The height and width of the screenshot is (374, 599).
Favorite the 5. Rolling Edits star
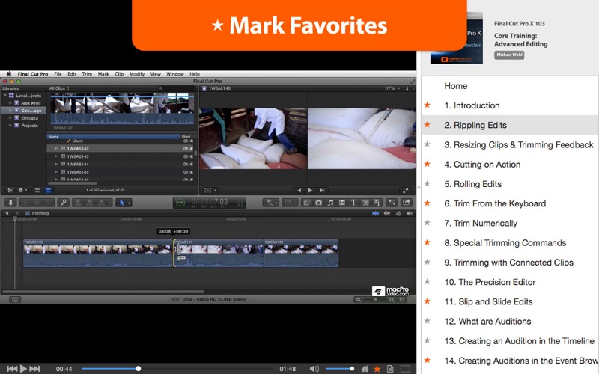(x=428, y=183)
